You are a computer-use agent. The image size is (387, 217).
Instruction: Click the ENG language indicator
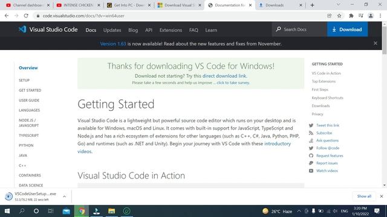coord(344,211)
